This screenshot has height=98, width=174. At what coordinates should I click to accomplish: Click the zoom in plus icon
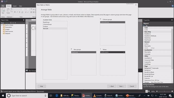[172, 91]
